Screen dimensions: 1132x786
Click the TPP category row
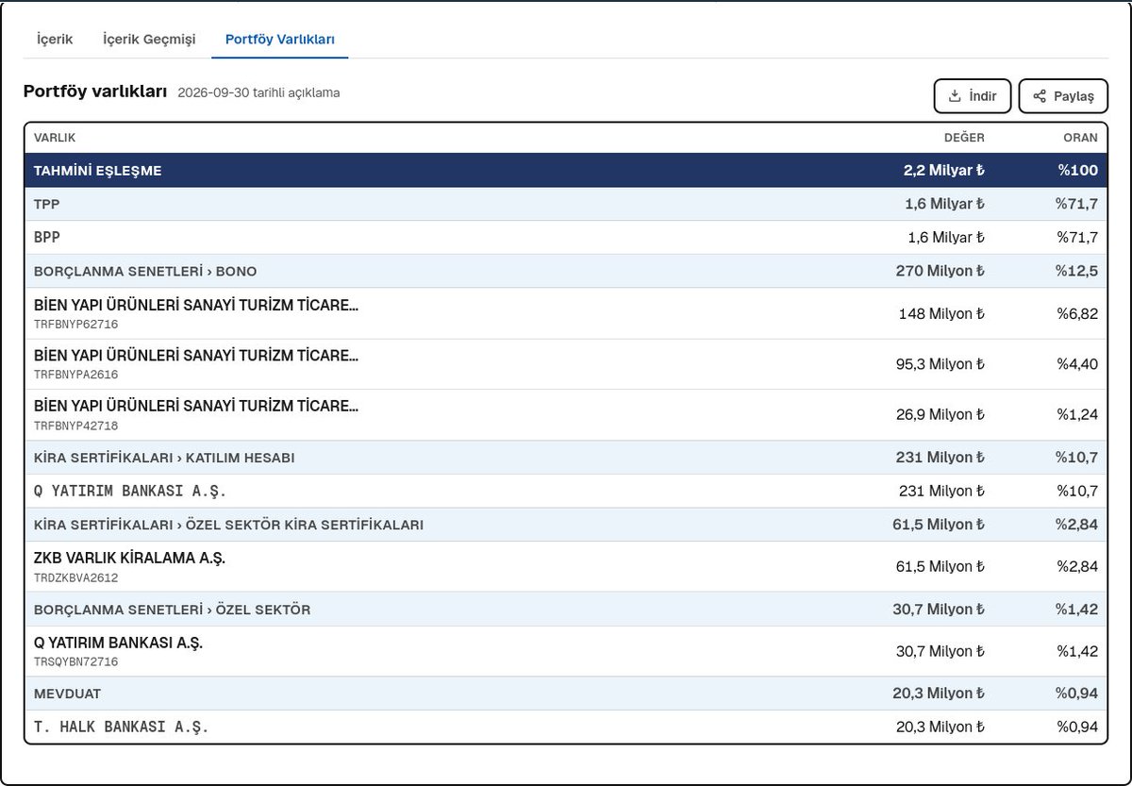pyautogui.click(x=566, y=204)
